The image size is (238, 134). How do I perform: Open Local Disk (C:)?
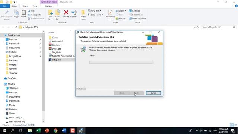(16, 118)
